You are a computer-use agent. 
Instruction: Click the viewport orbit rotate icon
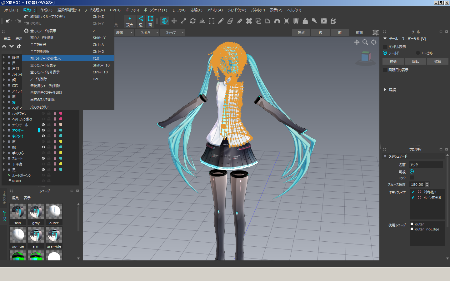coord(373,42)
